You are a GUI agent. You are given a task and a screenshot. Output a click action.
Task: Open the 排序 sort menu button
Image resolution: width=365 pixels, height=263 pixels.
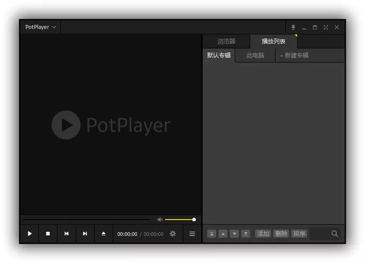pos(299,234)
